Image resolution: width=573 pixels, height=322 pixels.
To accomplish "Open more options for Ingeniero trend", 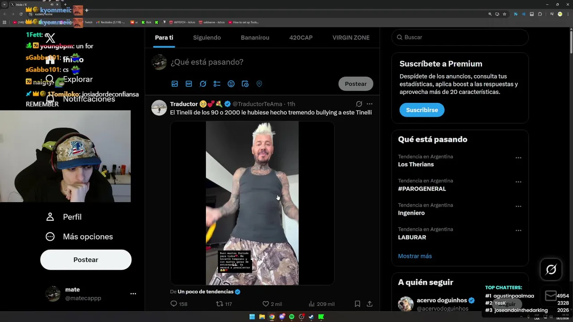I will 518,206.
